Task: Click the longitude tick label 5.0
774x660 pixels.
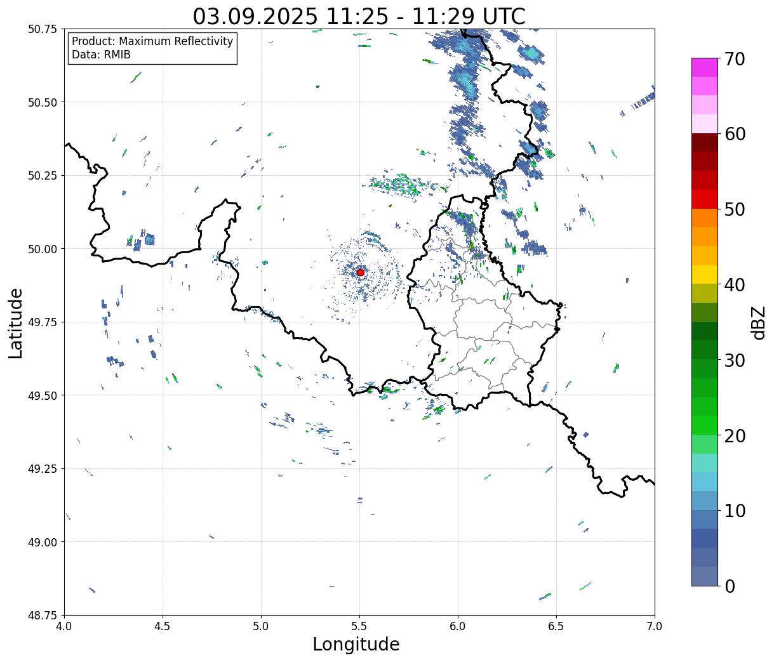Action: click(x=261, y=626)
